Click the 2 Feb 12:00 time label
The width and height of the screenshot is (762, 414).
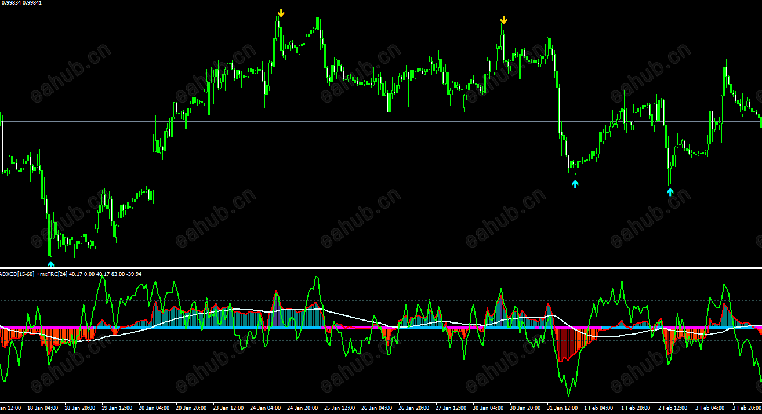coord(673,408)
